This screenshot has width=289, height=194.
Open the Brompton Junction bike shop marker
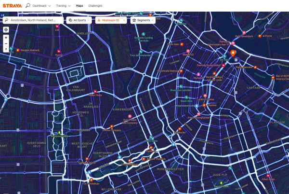[181, 86]
